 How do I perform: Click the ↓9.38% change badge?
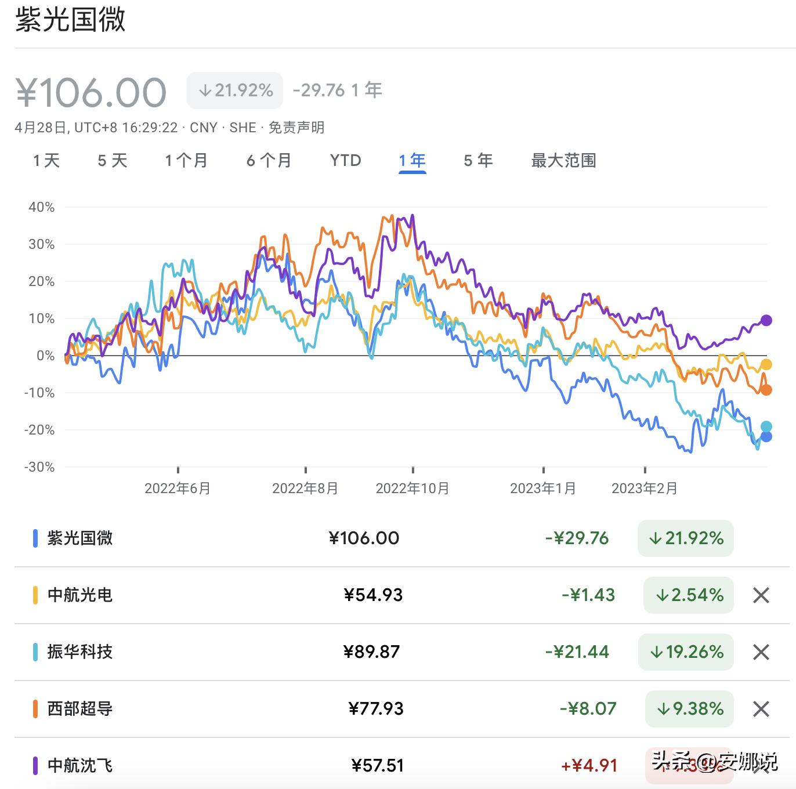click(x=689, y=709)
